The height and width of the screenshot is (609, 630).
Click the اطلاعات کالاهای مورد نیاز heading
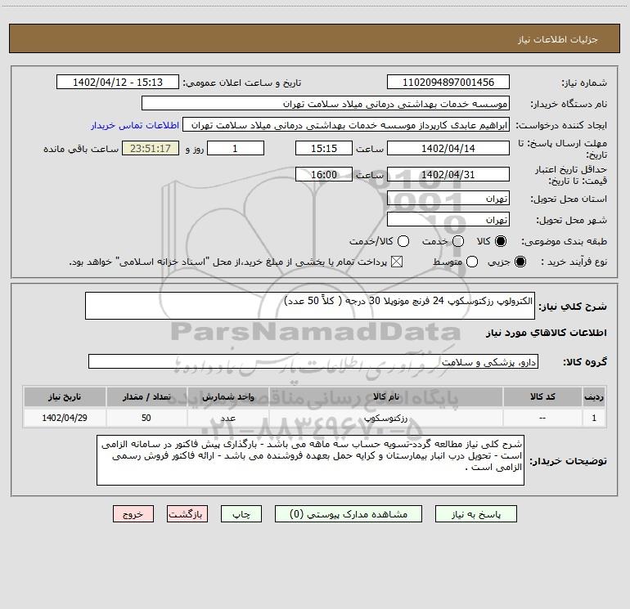(547, 333)
